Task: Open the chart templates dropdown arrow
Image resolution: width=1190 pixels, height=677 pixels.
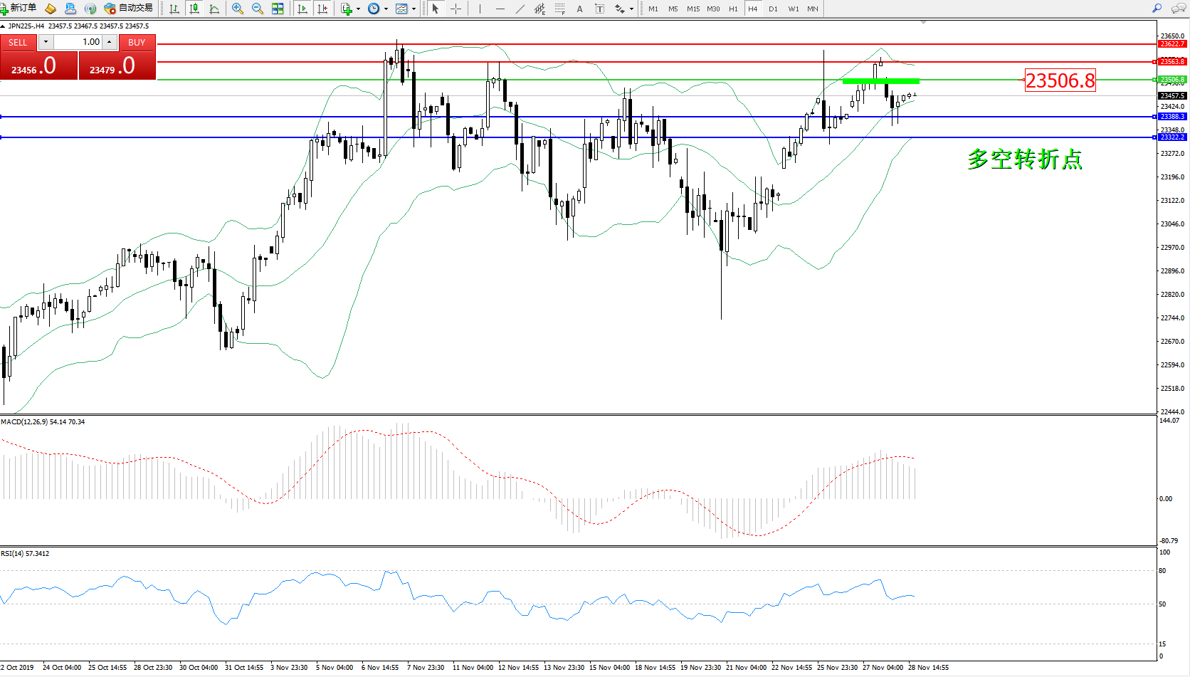Action: tap(414, 9)
